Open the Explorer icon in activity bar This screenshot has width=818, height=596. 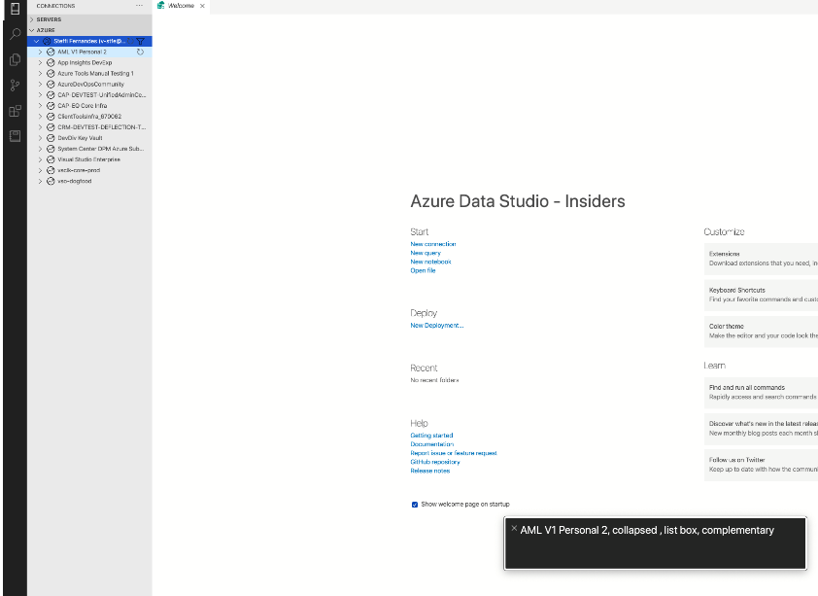pyautogui.click(x=14, y=59)
